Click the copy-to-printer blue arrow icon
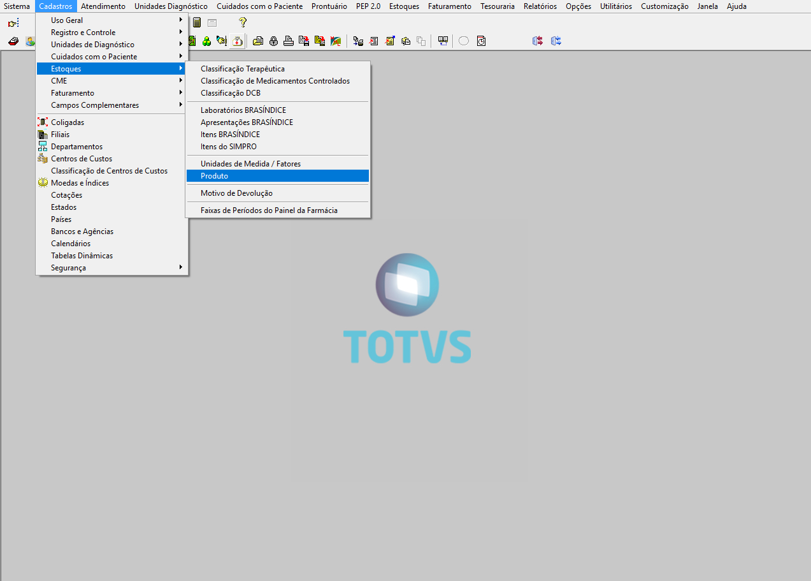 click(x=358, y=41)
